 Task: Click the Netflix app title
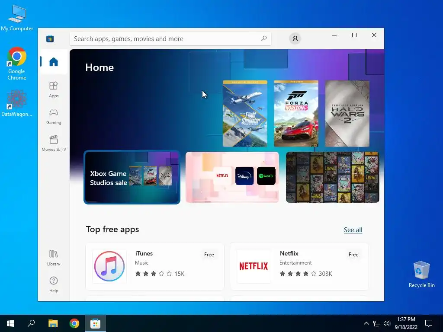coord(289,253)
